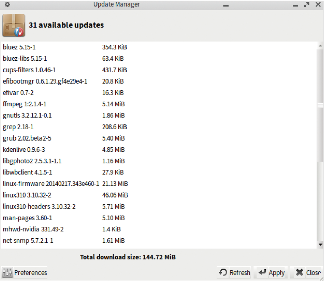Viewport: 324px width, 282px height.
Task: Maximize the Update Manager window
Action: (x=307, y=5)
